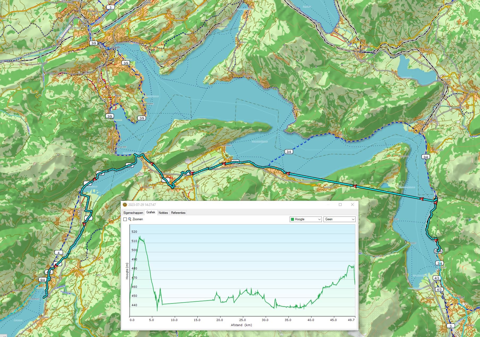Click the track dialog's title bar icon
480x337 pixels.
[x=125, y=205]
